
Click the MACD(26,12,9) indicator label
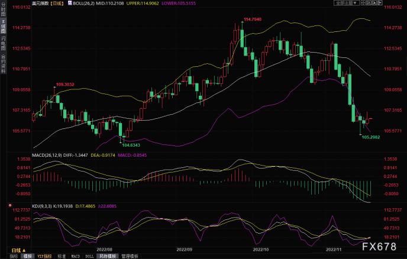tap(47, 155)
